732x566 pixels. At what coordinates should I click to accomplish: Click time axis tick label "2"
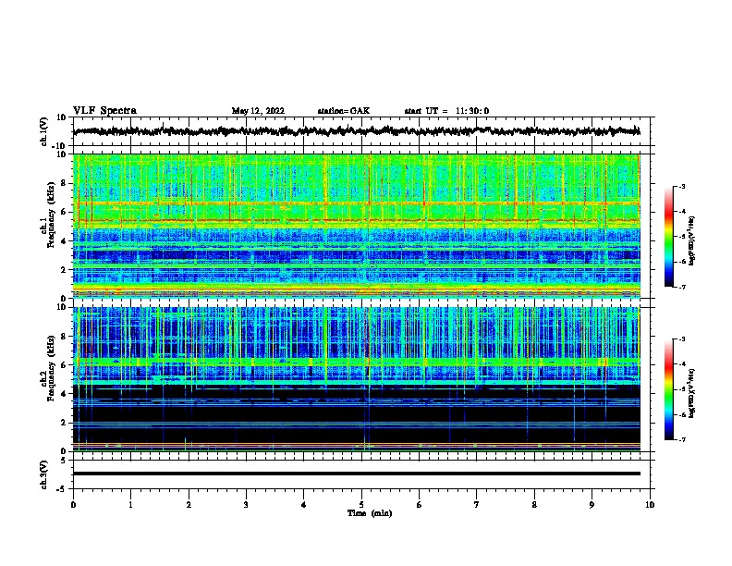pyautogui.click(x=189, y=504)
